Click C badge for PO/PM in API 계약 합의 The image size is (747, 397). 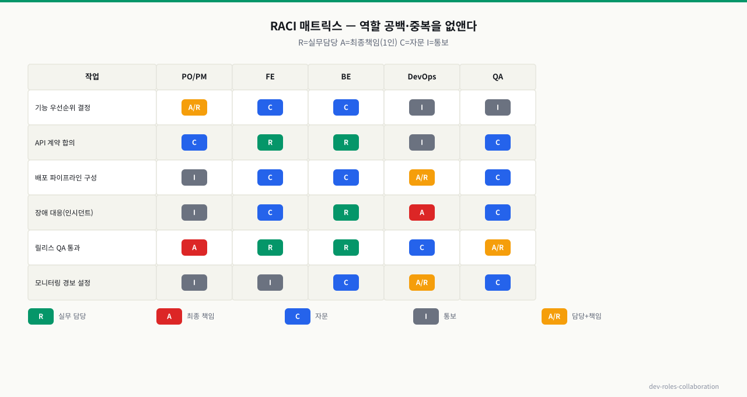(x=194, y=142)
